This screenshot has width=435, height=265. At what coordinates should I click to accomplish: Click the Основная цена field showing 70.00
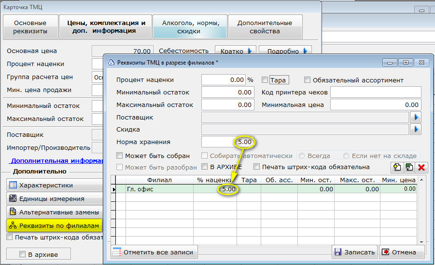(123, 51)
